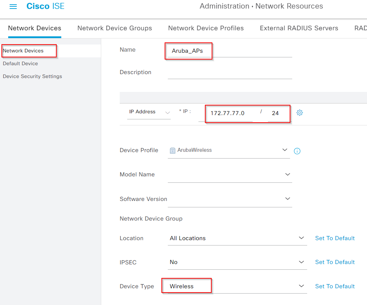Click the Name field containing Aruba_APs
Image resolution: width=367 pixels, height=305 pixels.
pos(230,51)
